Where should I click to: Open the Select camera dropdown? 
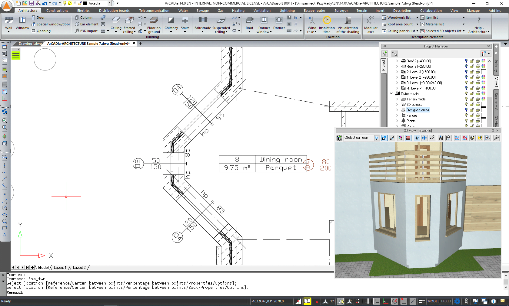(376, 138)
